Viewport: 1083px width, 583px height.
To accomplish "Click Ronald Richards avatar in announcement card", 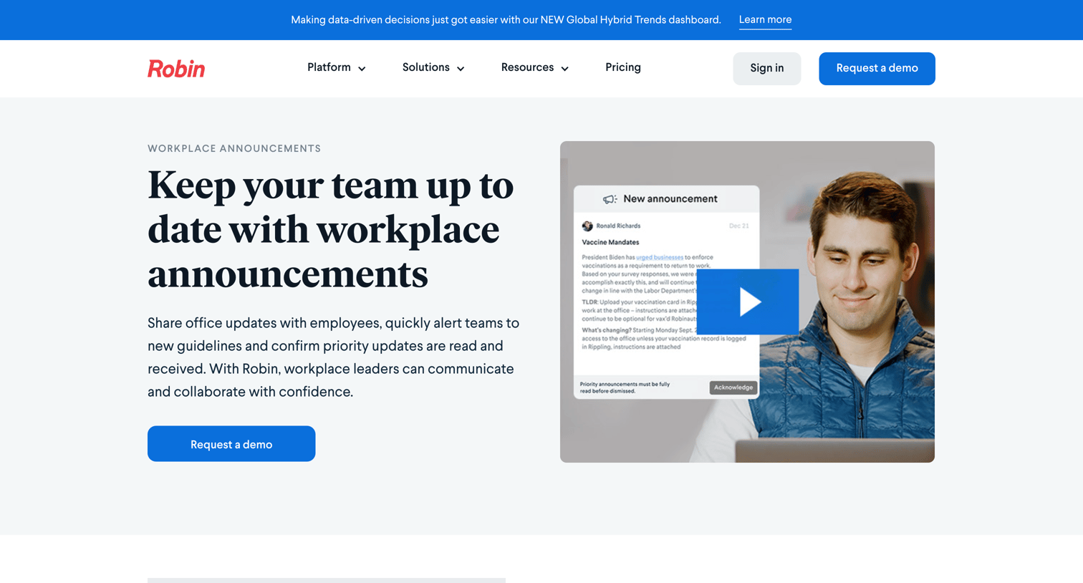I will 587,226.
